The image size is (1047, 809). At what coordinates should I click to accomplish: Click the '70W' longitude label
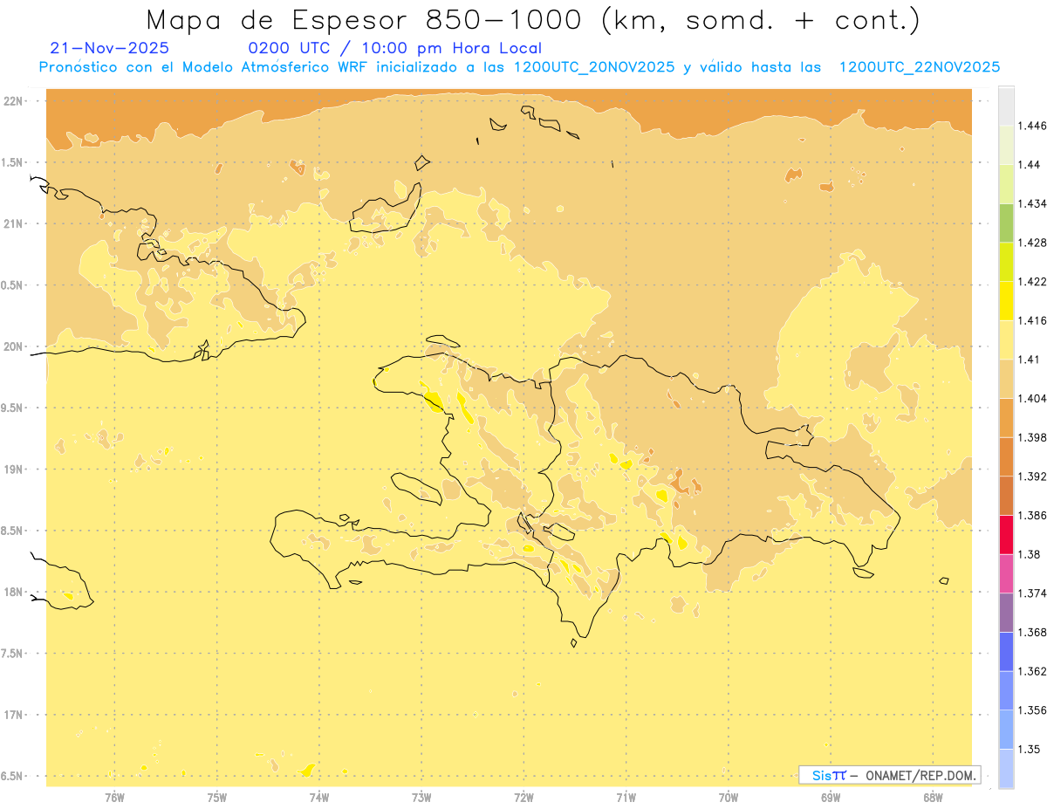click(x=729, y=798)
